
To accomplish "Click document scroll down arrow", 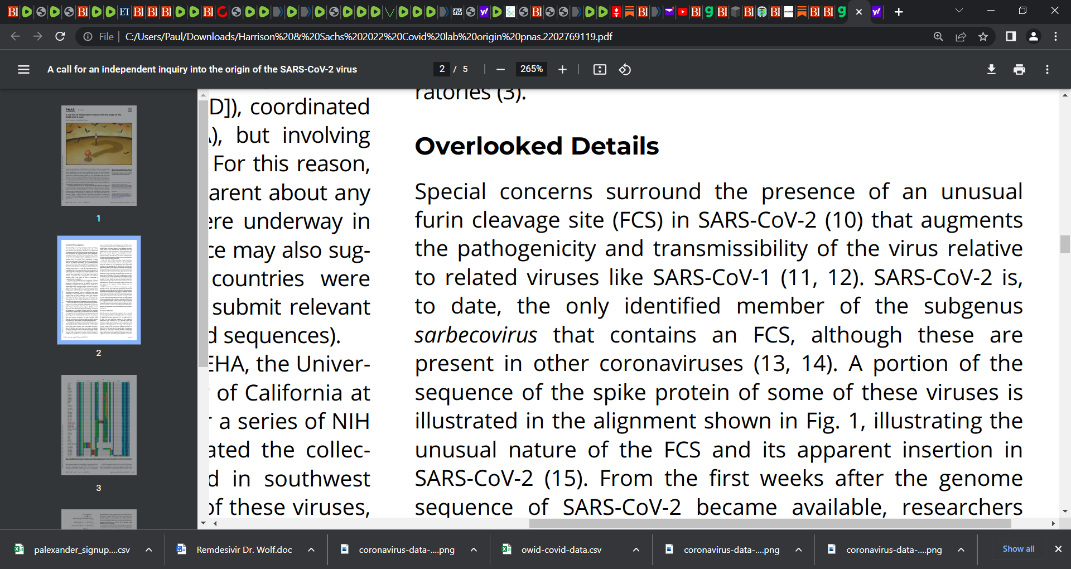I will point(1065,511).
